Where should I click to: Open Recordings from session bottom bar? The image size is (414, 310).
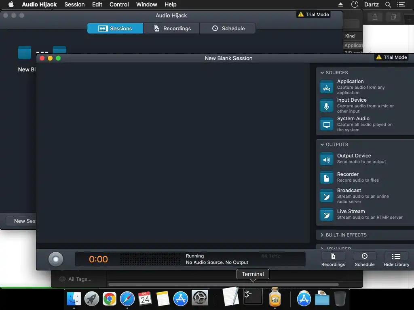tap(333, 260)
